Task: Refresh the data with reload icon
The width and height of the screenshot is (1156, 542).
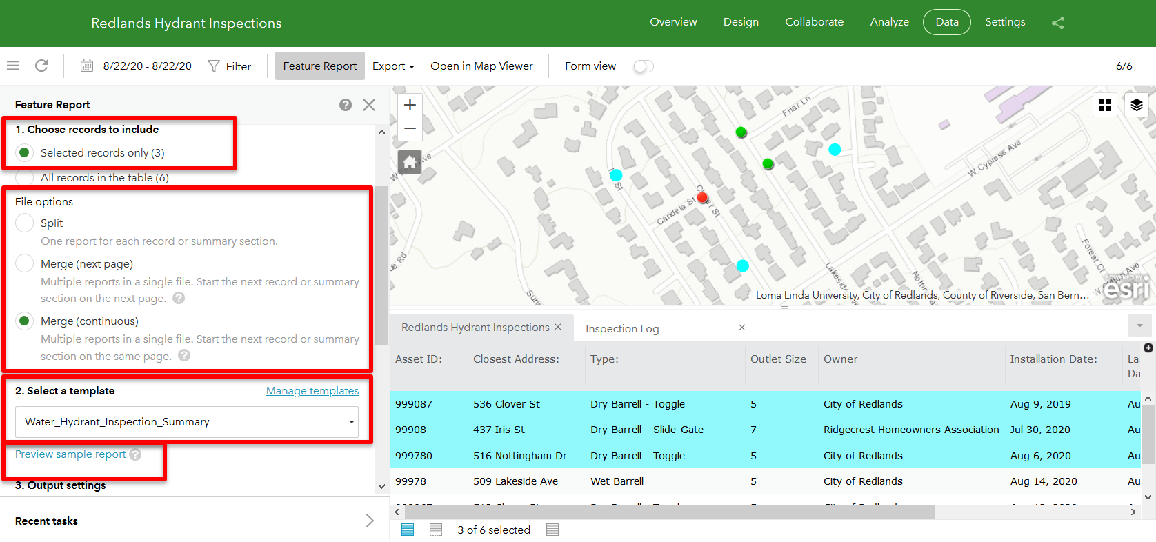Action: (41, 66)
